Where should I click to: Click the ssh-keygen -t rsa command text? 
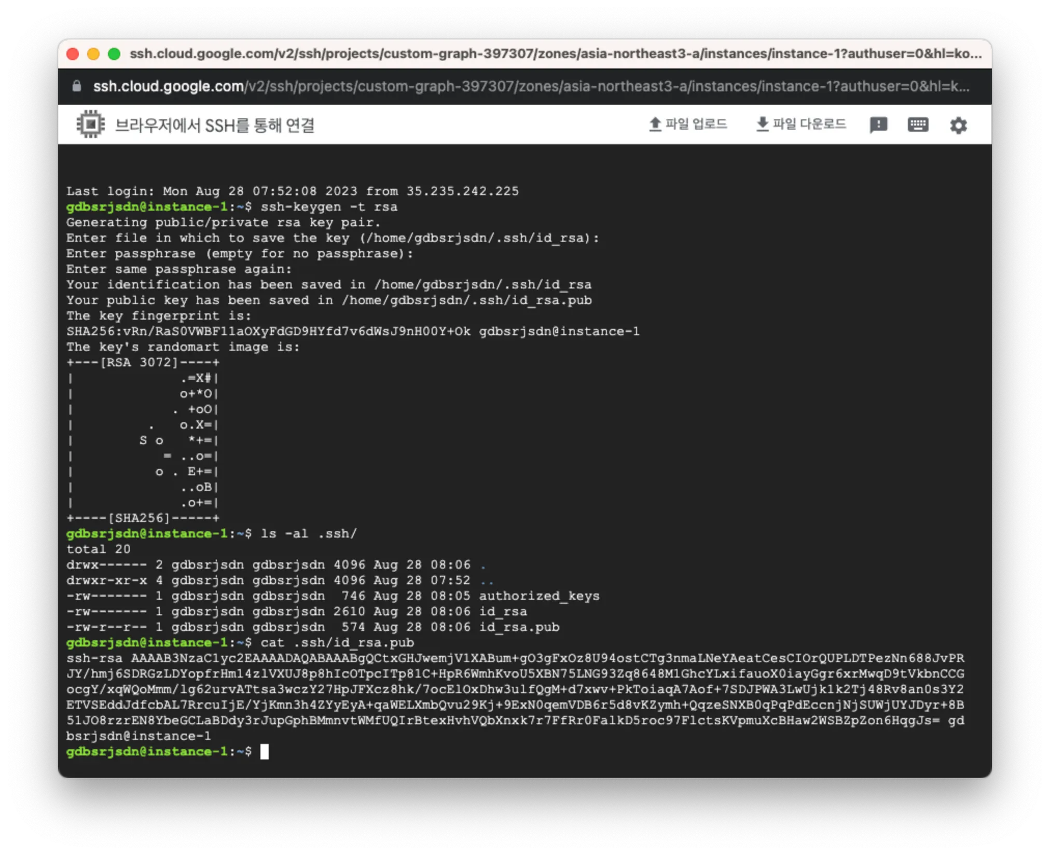coord(329,207)
